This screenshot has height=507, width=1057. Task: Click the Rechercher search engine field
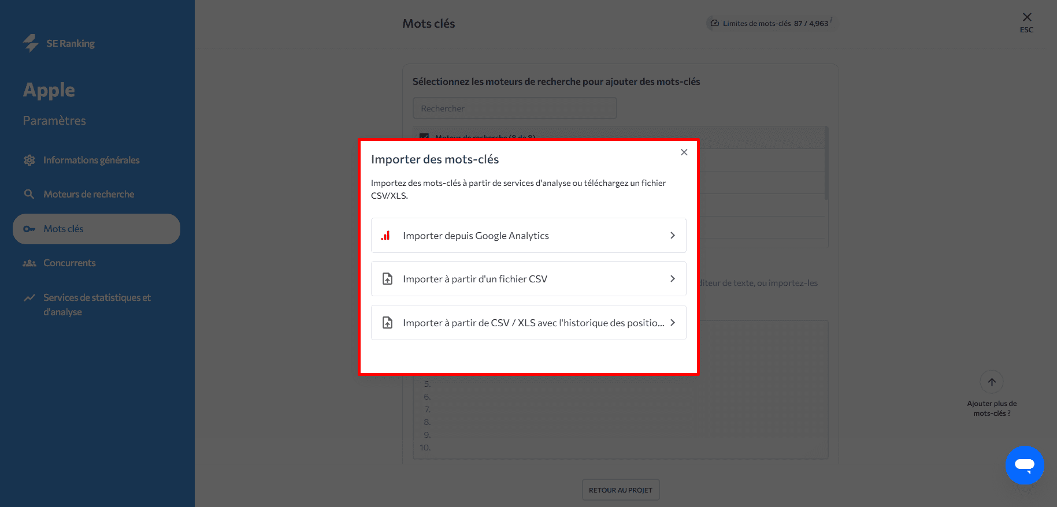click(x=515, y=108)
